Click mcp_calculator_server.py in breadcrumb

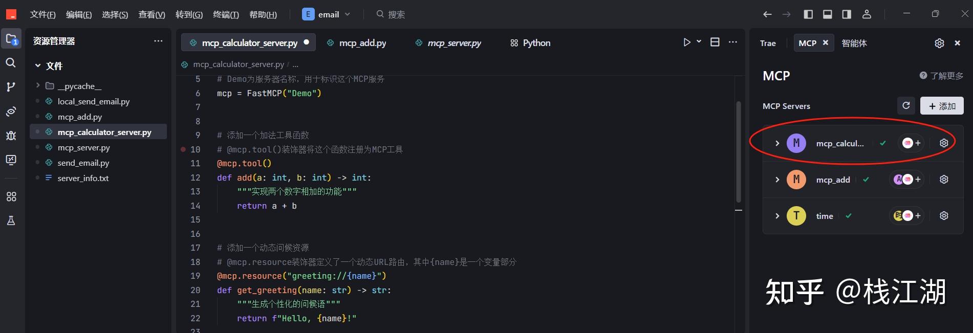[239, 64]
